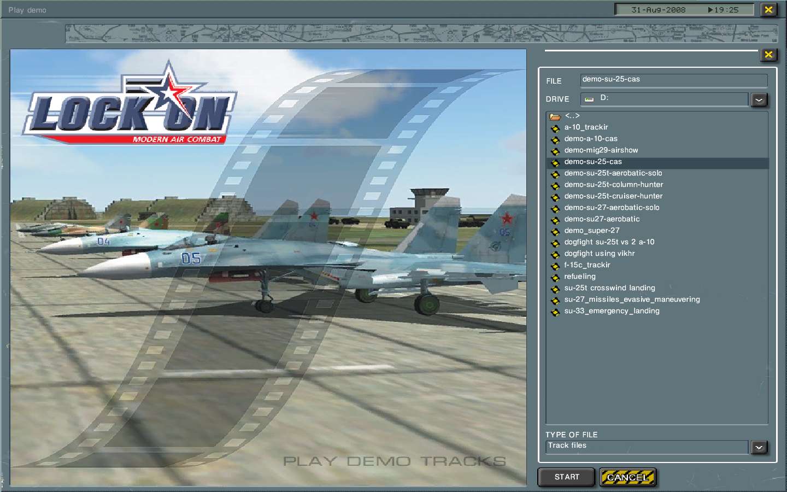The height and width of the screenshot is (492, 787).
Task: Click the track icon beside demo-su27-aerobatic
Action: coord(555,220)
